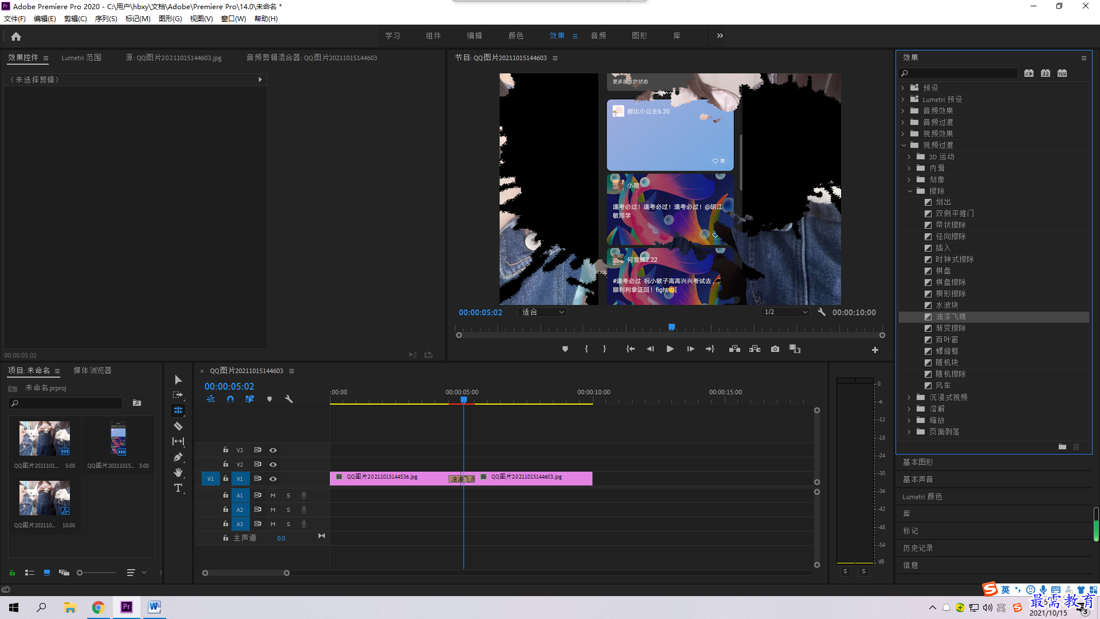Expand the 预设 effects folder
This screenshot has width=1100, height=619.
pos(903,88)
